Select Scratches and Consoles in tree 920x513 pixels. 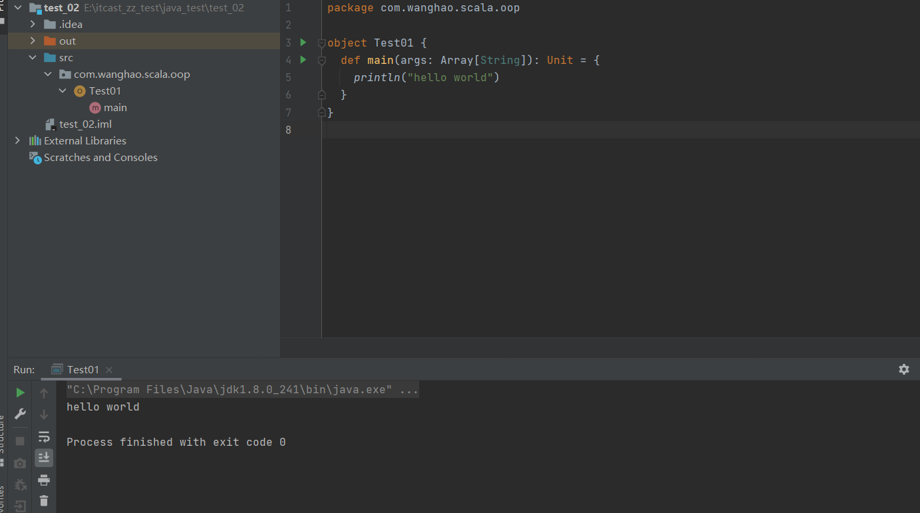pos(100,158)
